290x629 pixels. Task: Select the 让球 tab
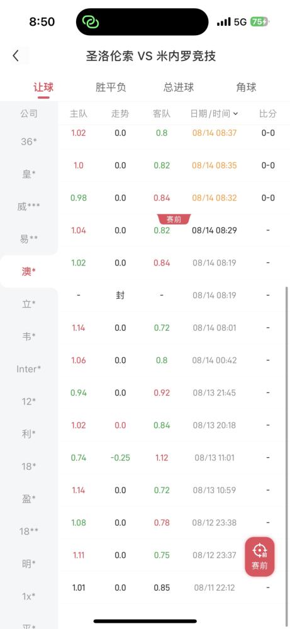tap(43, 87)
